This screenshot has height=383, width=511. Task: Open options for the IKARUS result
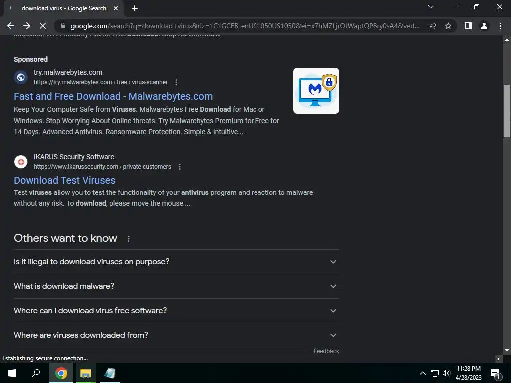[x=180, y=167]
